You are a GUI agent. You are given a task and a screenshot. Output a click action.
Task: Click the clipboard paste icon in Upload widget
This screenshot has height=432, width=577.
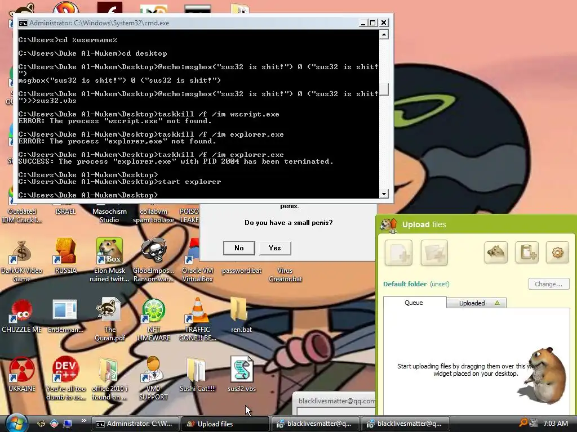coord(527,253)
